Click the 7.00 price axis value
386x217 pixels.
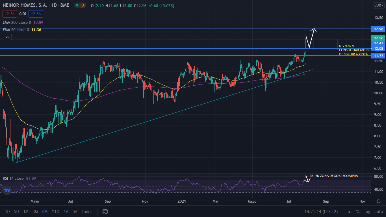378,157
